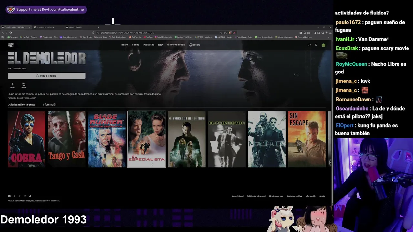
Task: Open Brave Rewards triangle icon
Action: (x=234, y=33)
